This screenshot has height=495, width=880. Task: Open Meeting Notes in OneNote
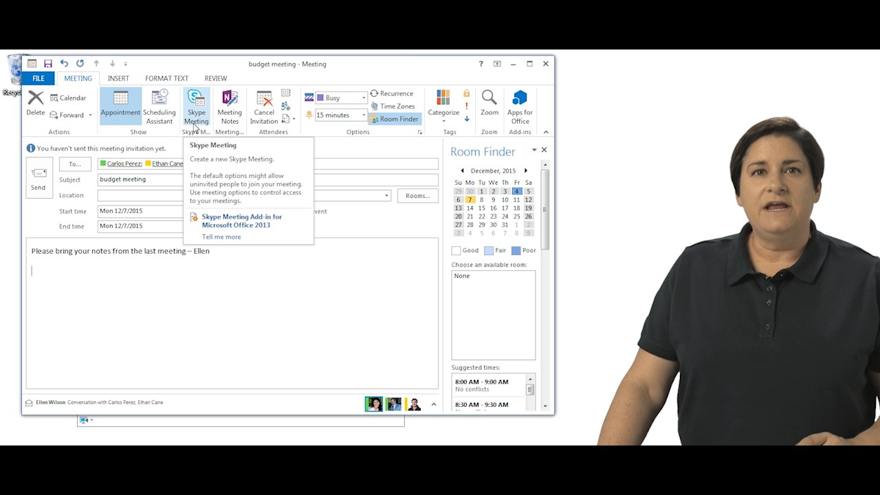pyautogui.click(x=230, y=106)
